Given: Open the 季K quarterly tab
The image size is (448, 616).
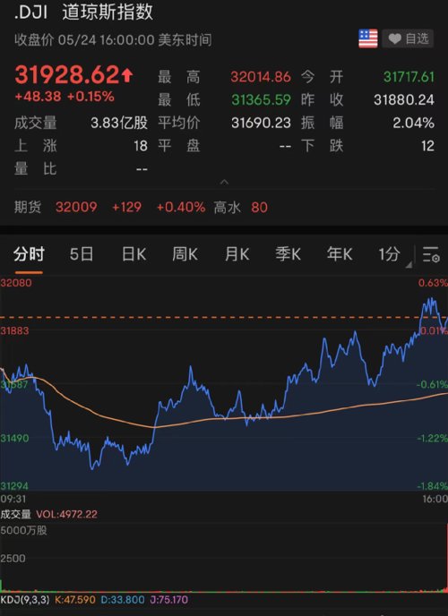Looking at the screenshot, I should tap(288, 254).
